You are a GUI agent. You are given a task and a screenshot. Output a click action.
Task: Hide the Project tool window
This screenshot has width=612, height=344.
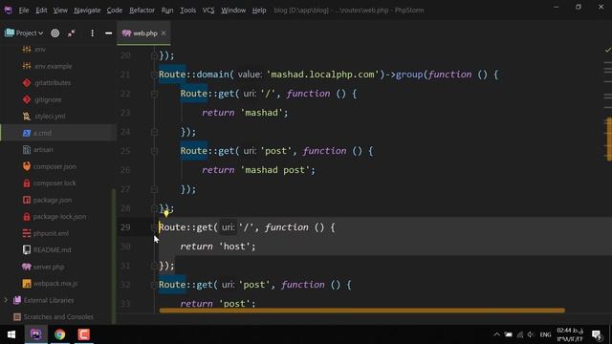point(108,33)
